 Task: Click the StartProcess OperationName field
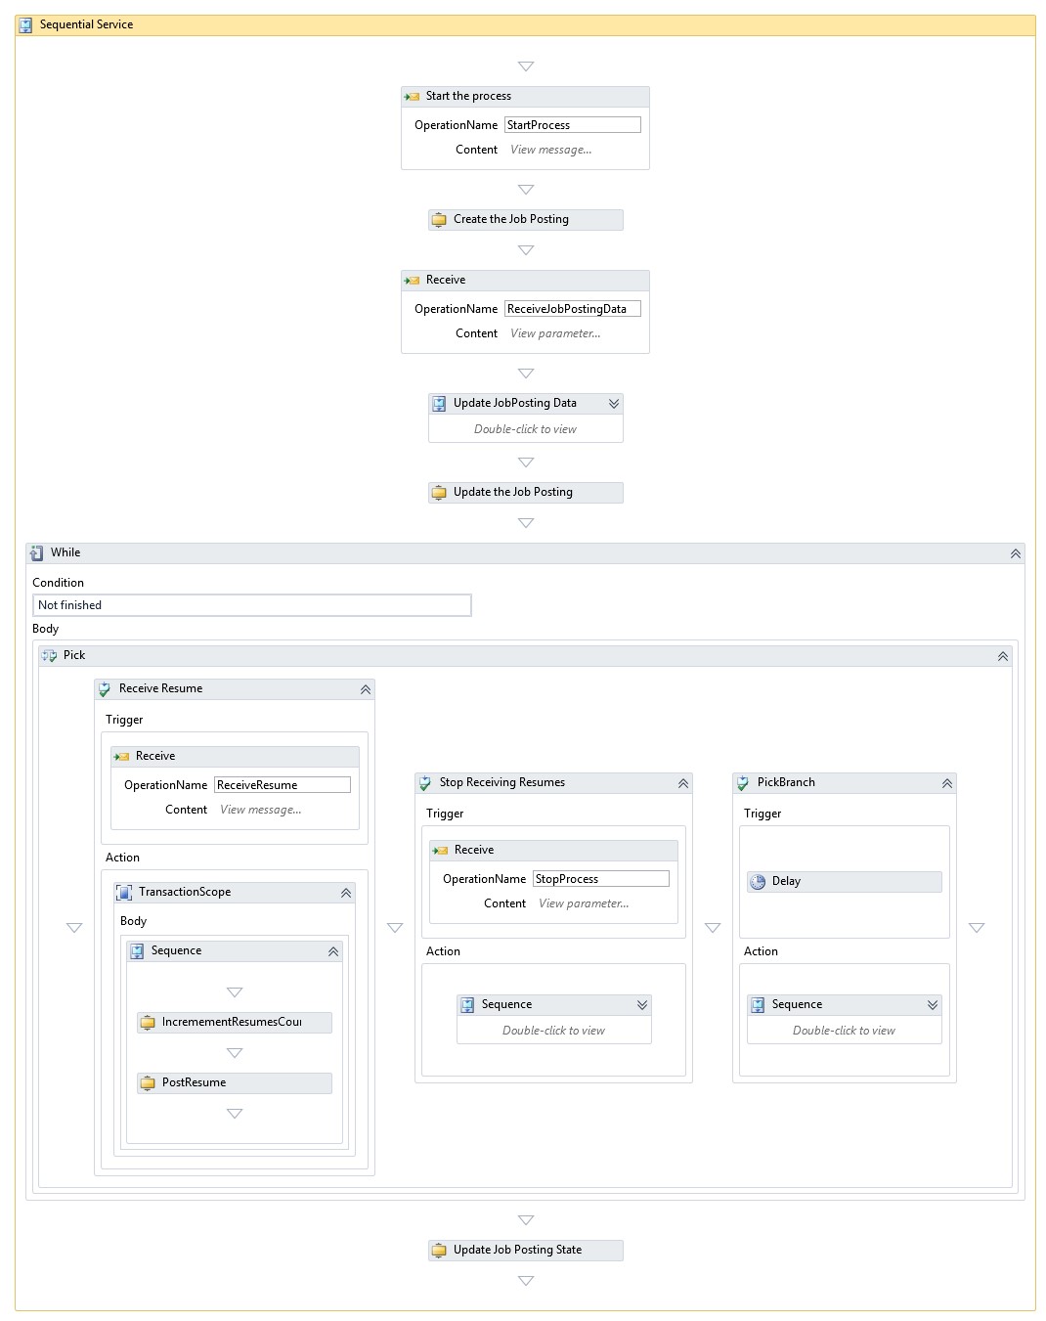tap(573, 125)
